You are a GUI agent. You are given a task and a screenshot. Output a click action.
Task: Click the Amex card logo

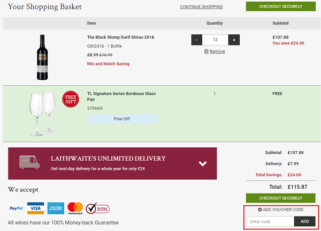56,208
